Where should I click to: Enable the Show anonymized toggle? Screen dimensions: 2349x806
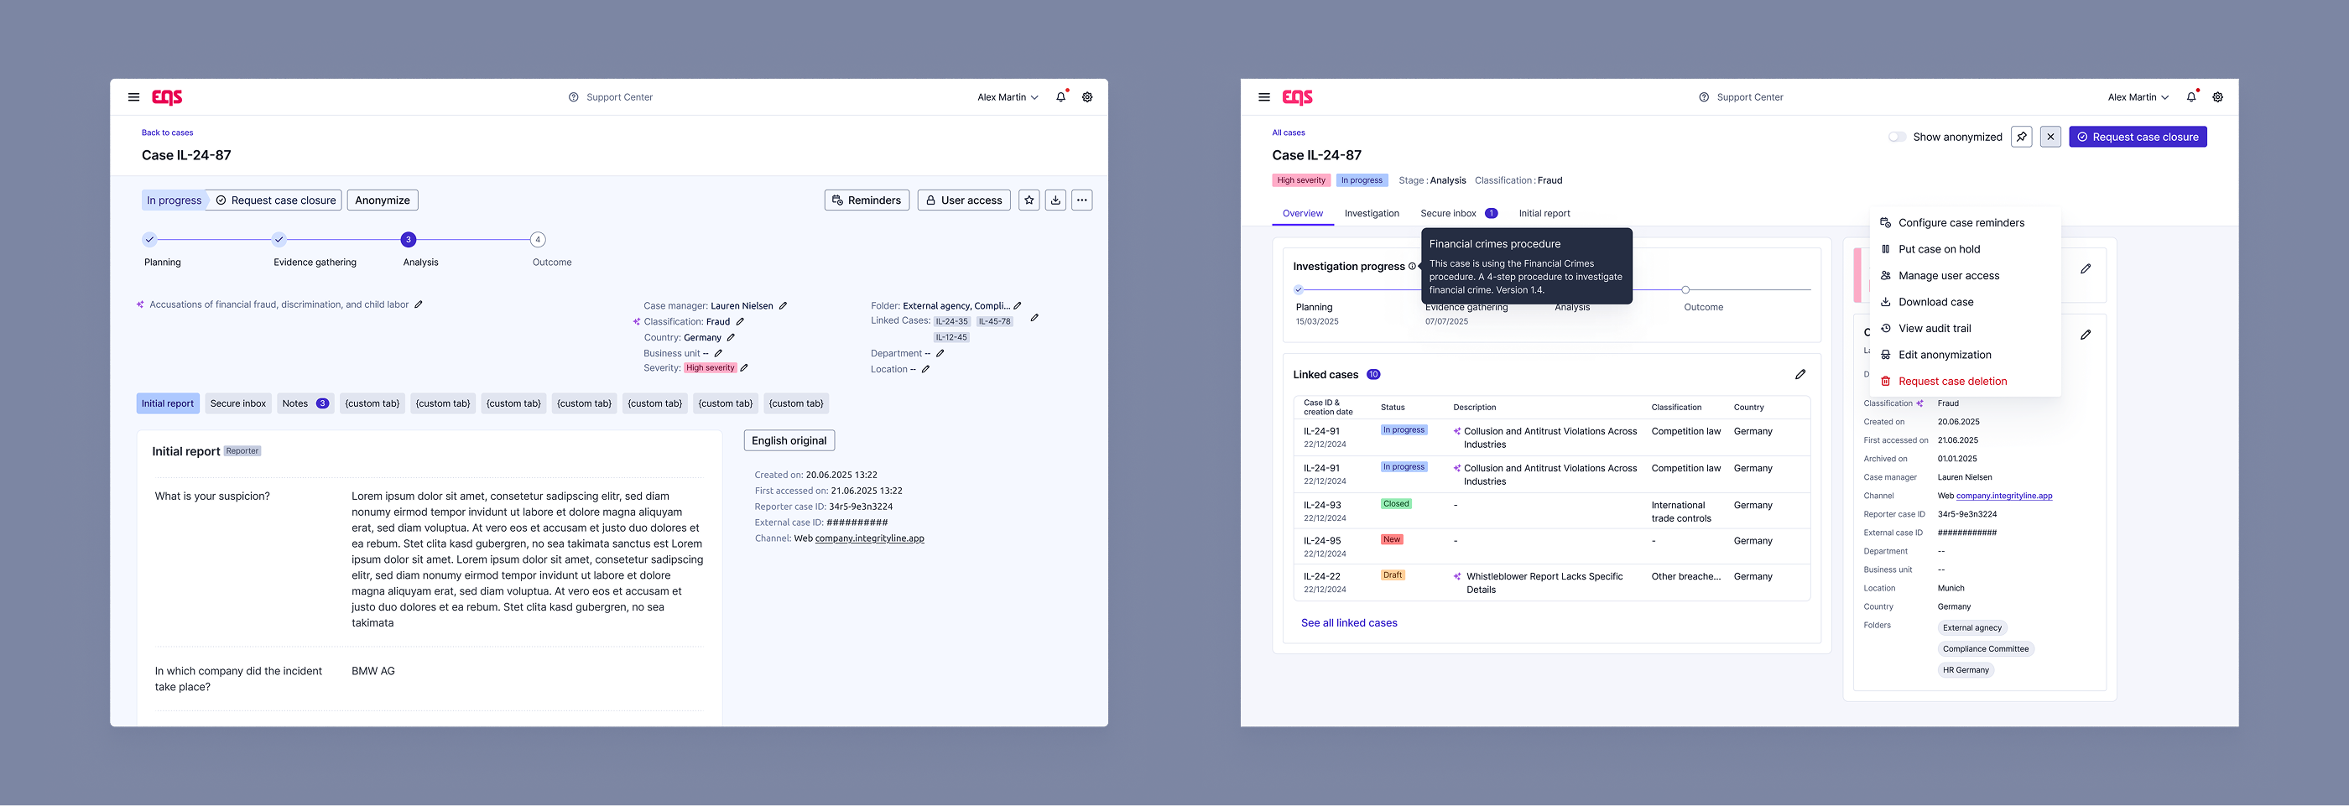[x=1897, y=137]
